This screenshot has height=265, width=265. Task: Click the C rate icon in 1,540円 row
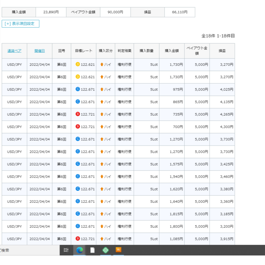(78, 176)
